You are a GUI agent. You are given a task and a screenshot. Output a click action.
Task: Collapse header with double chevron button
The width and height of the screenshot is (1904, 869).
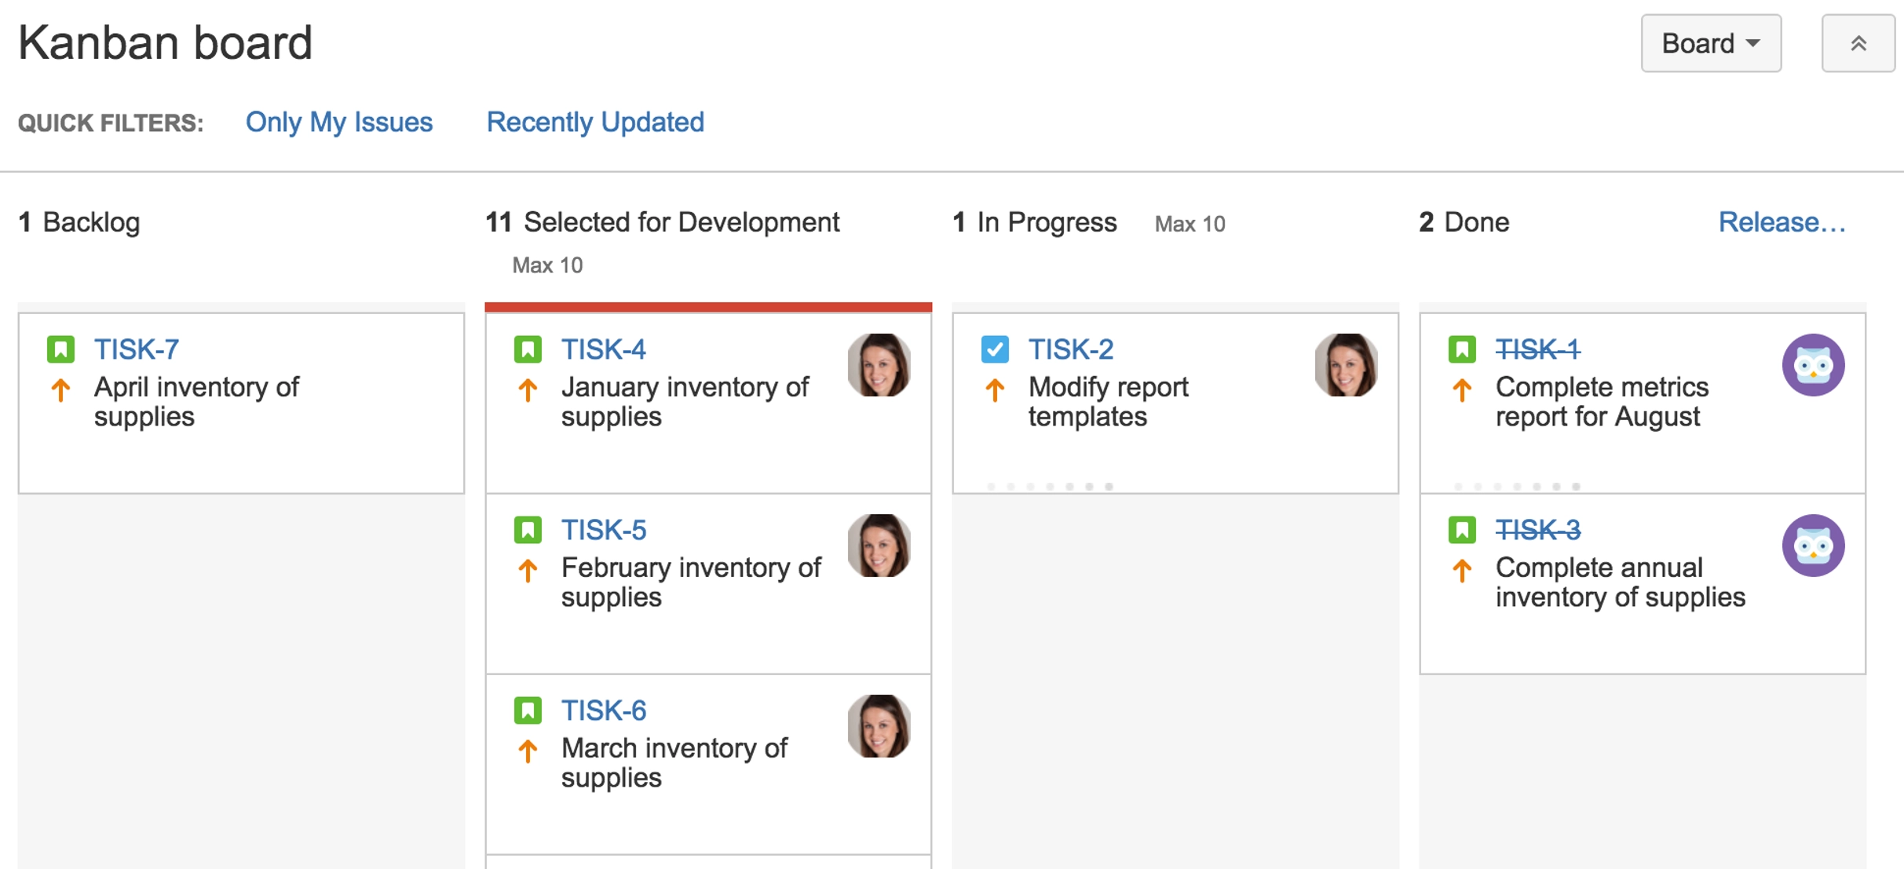pos(1858,43)
